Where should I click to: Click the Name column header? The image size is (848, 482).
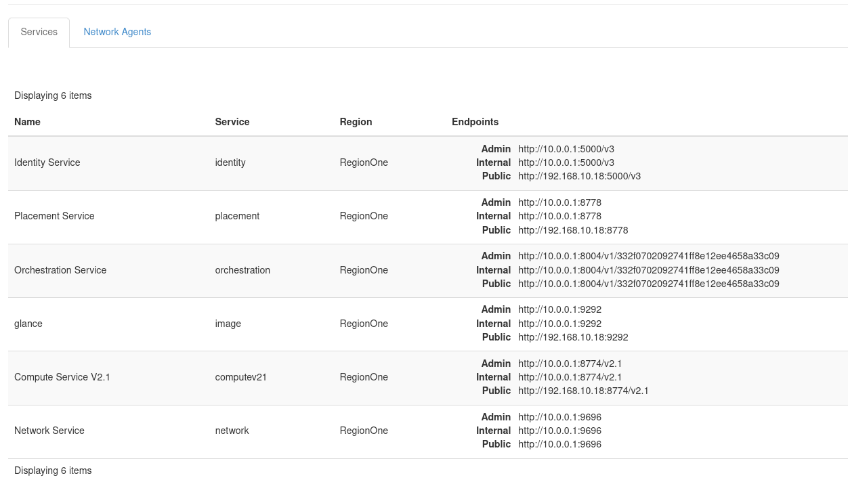[x=27, y=122]
